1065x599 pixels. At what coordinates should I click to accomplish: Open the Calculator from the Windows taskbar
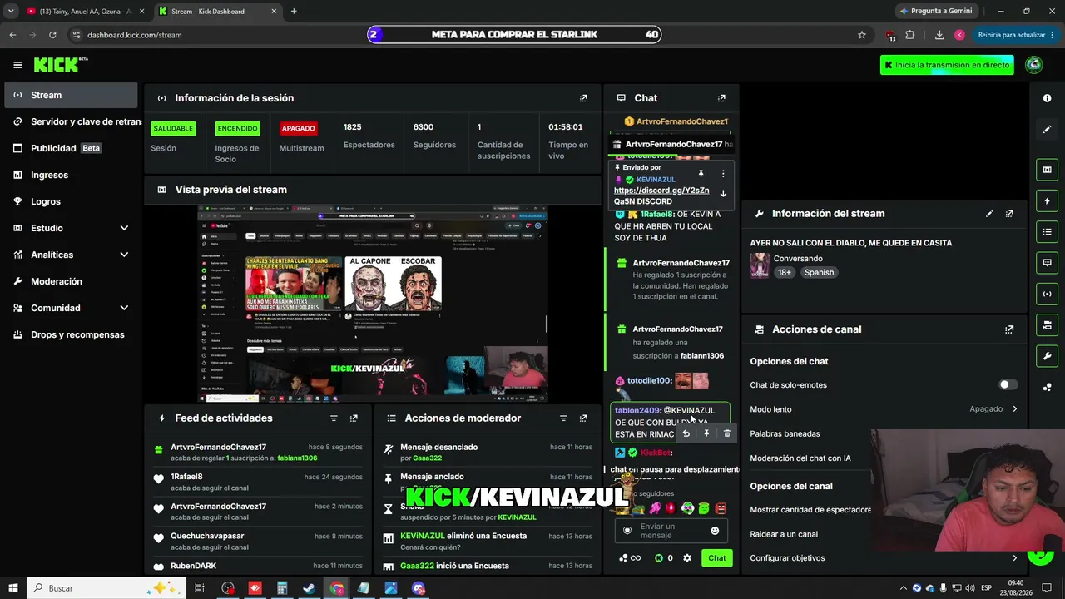(282, 588)
